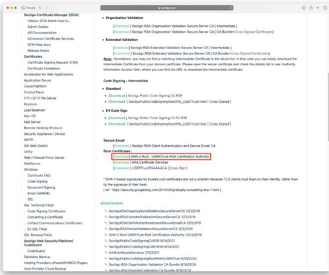
Task: Open Remote Desktop Protocol category
Action: 43,128
